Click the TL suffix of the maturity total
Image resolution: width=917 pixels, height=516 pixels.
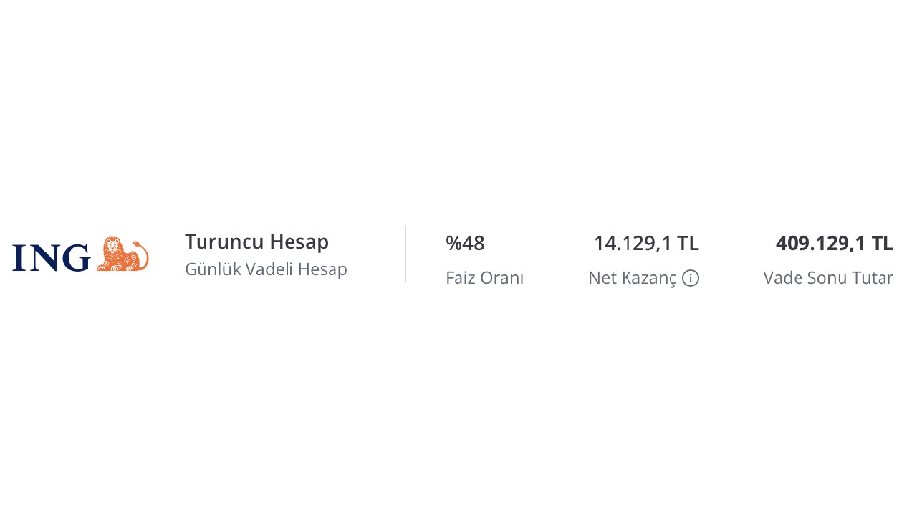(882, 244)
